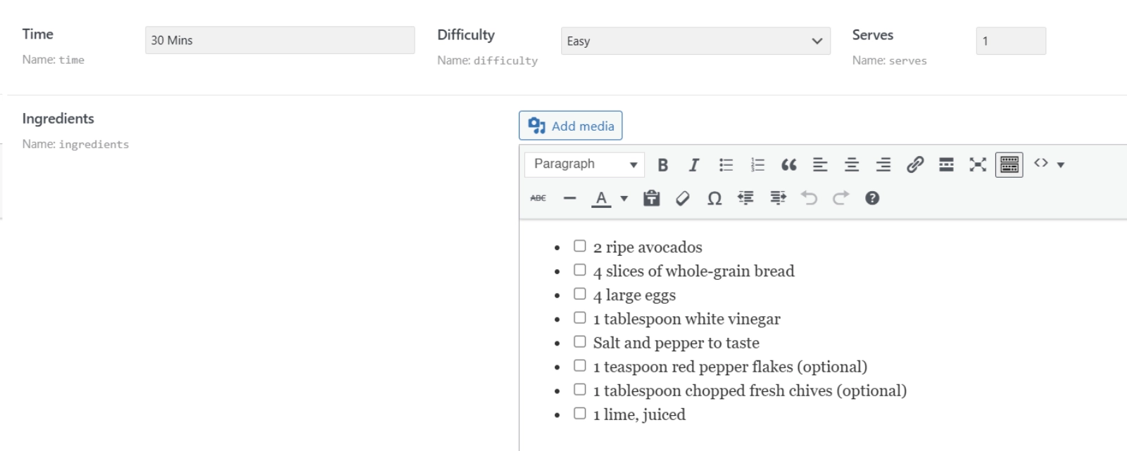
Task: Undo the last editor change
Action: (x=809, y=198)
